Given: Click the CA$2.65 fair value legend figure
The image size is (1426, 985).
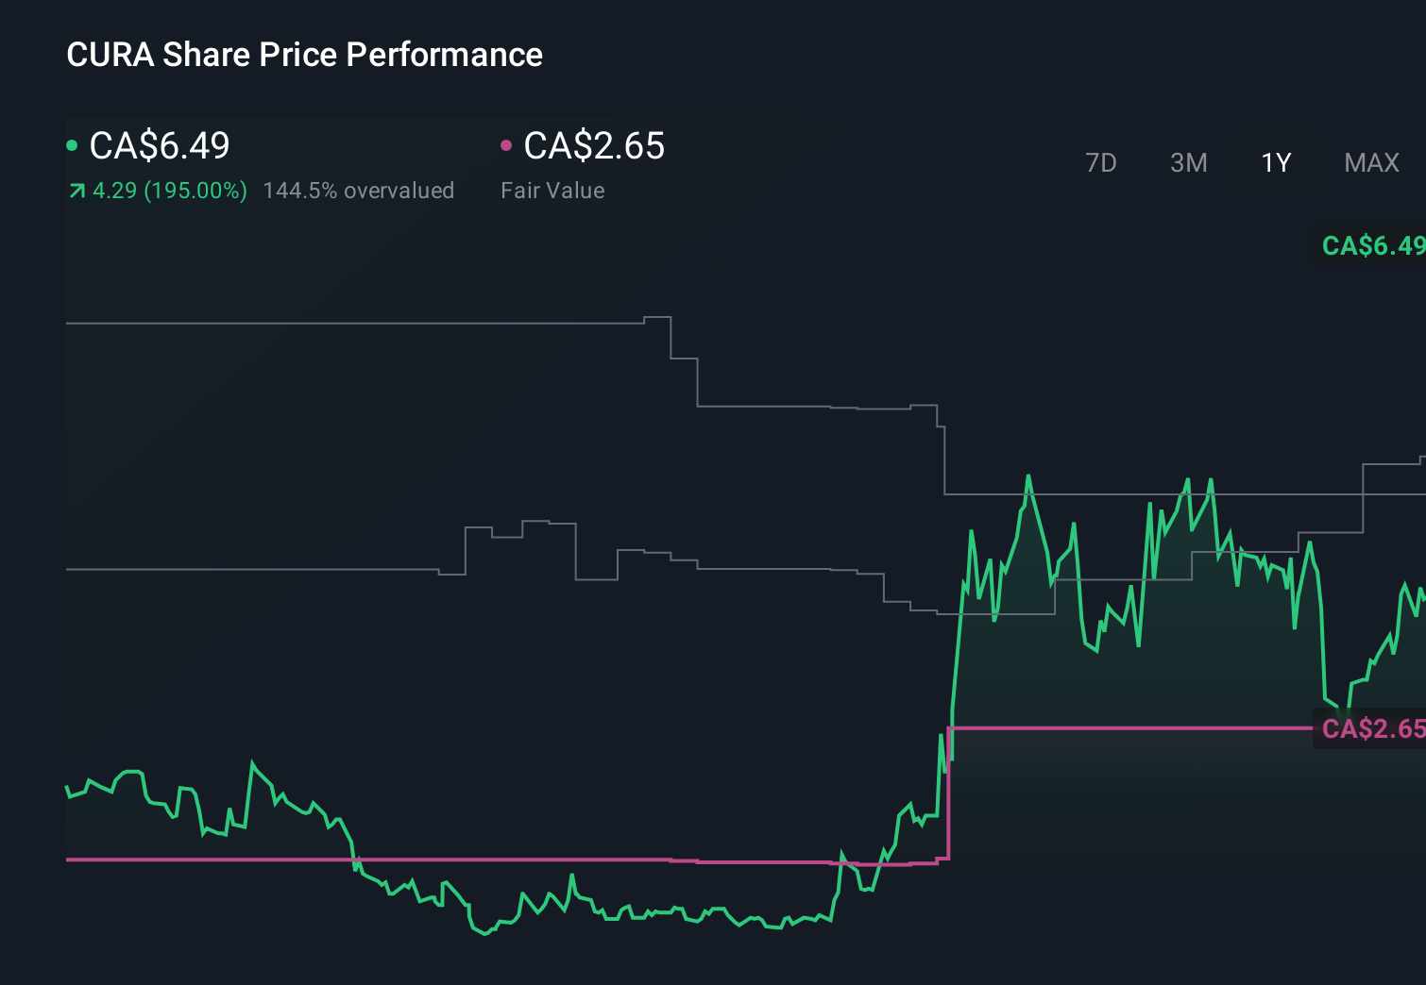Looking at the screenshot, I should 595,146.
